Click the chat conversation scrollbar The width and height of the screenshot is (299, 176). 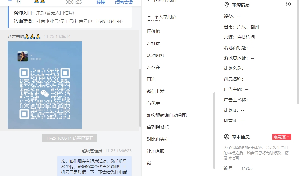point(140,98)
